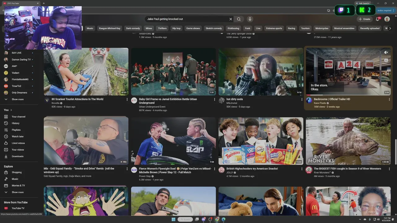This screenshot has height=223, width=397.
Task: Select the Music filter chip
Action: click(90, 28)
